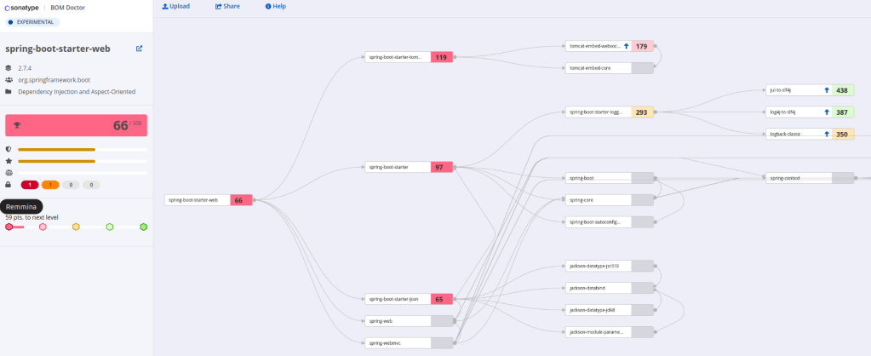Click the star popularity rating icon
The height and width of the screenshot is (356, 871).
tap(9, 160)
